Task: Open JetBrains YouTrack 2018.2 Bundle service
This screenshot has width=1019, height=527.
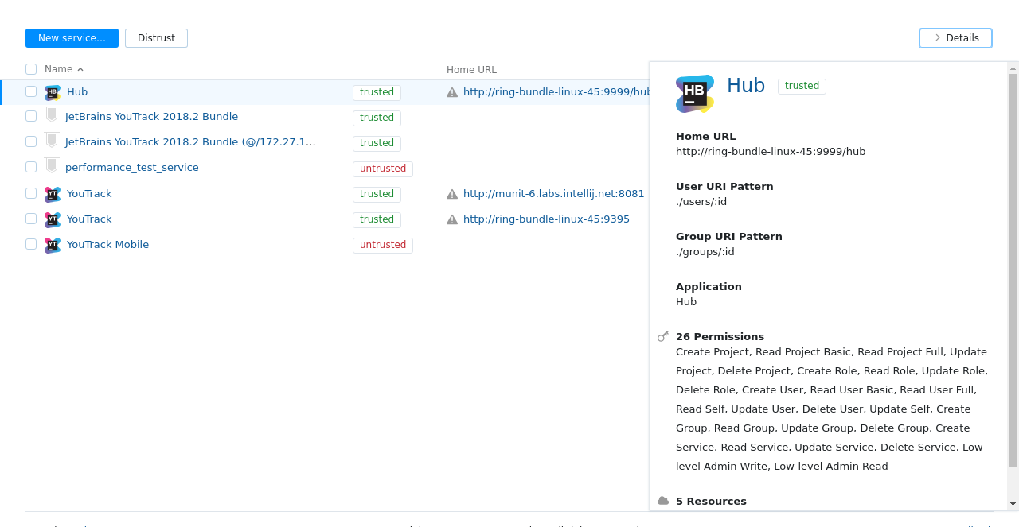Action: coord(151,117)
